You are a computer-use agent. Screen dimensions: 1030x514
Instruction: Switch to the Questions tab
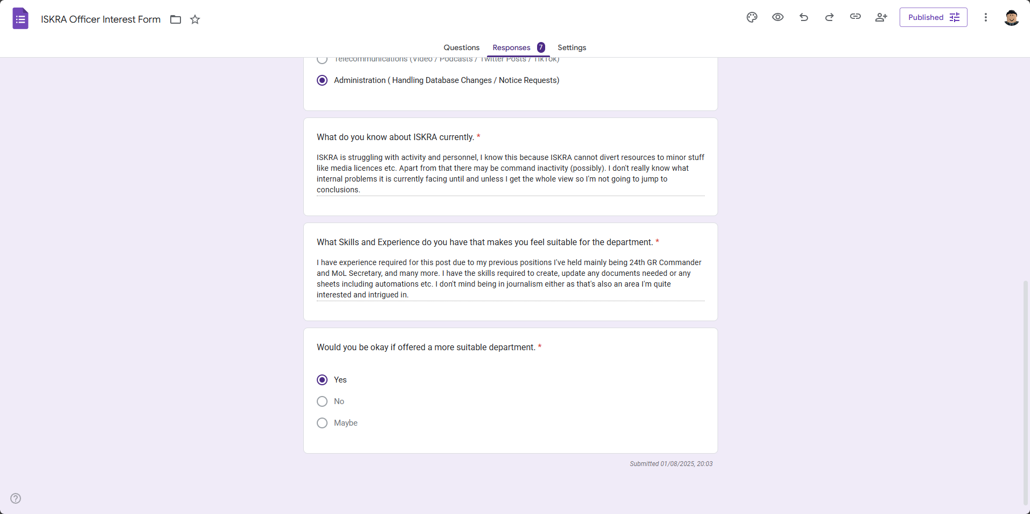[x=462, y=47]
